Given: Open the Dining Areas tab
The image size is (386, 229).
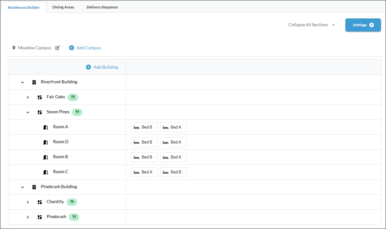Looking at the screenshot, I should (63, 7).
